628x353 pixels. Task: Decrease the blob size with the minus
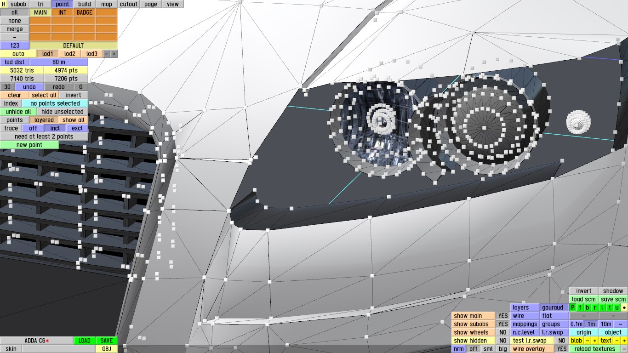587,341
